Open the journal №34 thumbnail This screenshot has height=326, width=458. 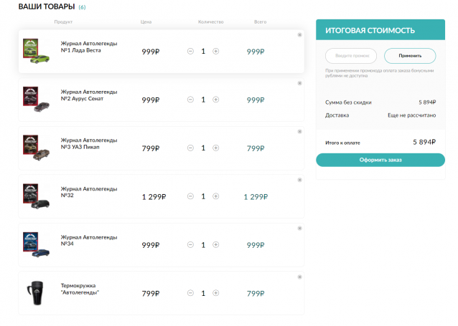(x=36, y=244)
